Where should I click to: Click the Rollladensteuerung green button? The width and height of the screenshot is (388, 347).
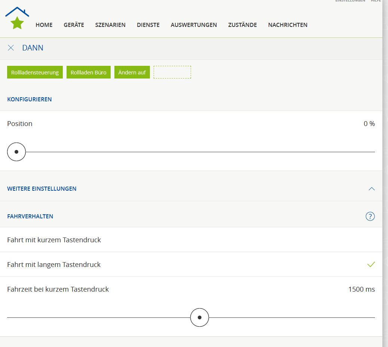click(x=35, y=72)
